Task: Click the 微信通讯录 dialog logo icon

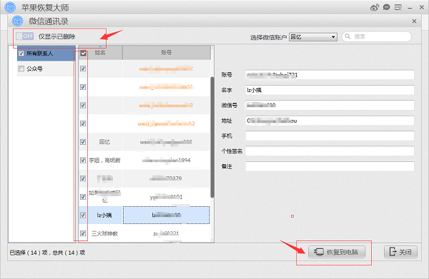Action: pyautogui.click(x=18, y=21)
